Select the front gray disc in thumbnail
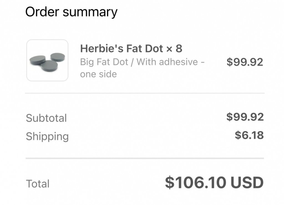Screen dimensions: 284x205 pyautogui.click(x=49, y=66)
